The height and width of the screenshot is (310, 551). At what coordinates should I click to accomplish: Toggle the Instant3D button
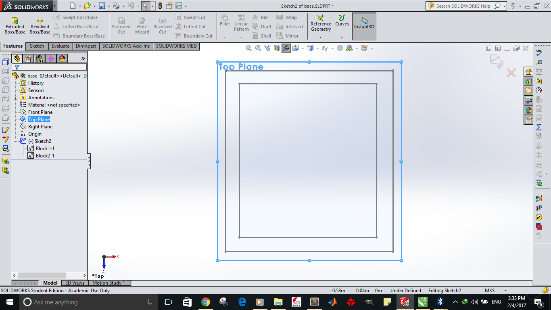pos(364,26)
